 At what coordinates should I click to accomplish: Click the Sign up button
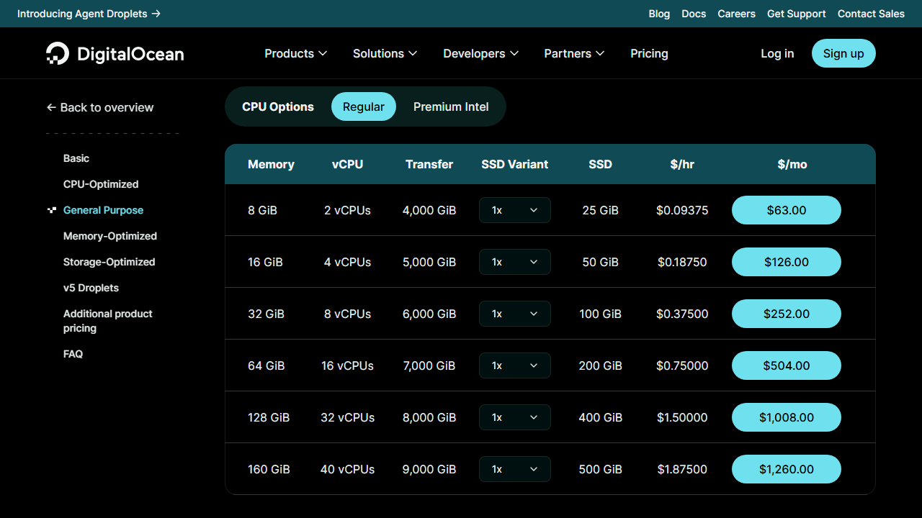tap(843, 53)
